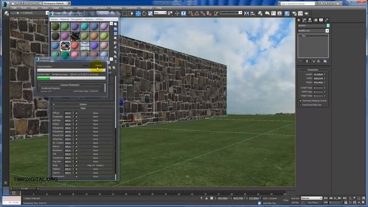Click the Align tool icon

click(x=252, y=13)
